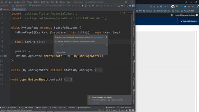Open the Code menu

(23, 2)
